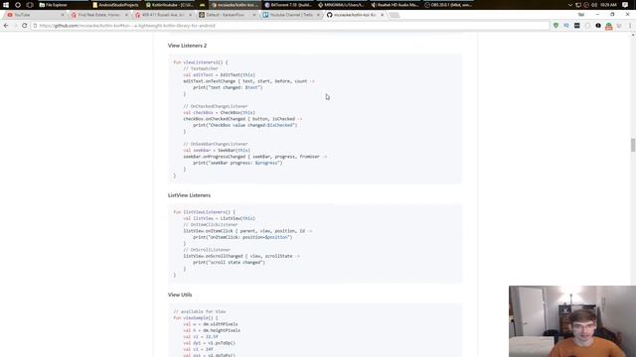Screen dimensions: 636x357
Task: Focus the github.com address bar
Action: pyautogui.click(x=290, y=26)
